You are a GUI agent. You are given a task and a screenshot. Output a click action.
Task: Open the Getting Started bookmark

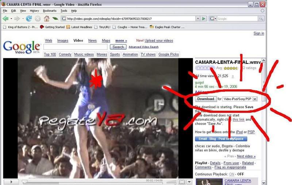[x=52, y=27]
